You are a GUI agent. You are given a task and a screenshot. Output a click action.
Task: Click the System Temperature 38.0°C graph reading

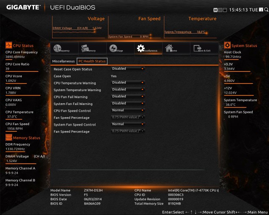point(185,32)
